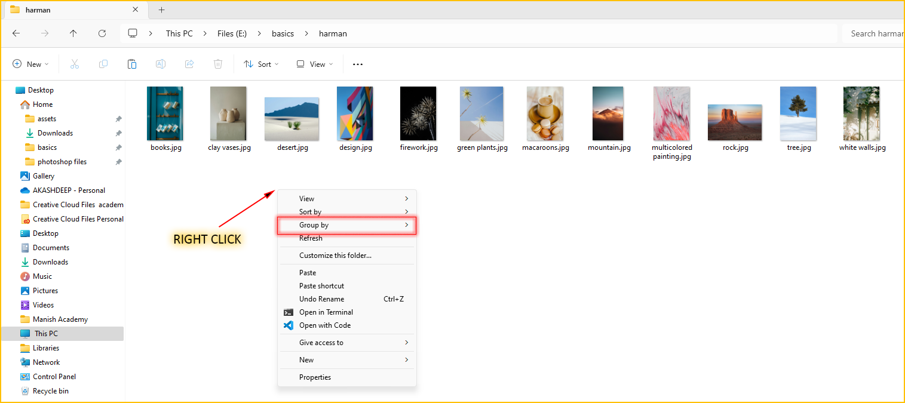The height and width of the screenshot is (403, 905).
Task: Click the Search harman input box
Action: tap(875, 33)
